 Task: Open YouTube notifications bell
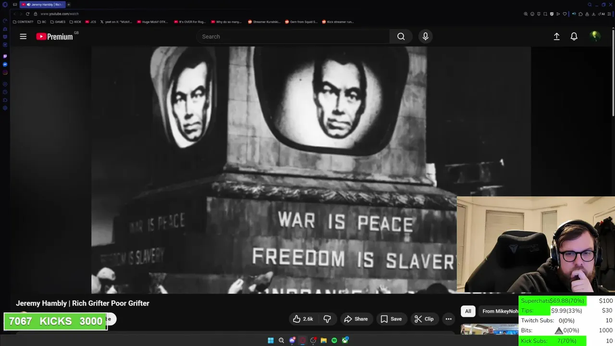(574, 37)
